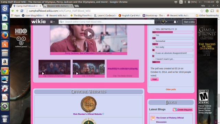Pick the 'I haven't read it yet...' option

(x=154, y=59)
